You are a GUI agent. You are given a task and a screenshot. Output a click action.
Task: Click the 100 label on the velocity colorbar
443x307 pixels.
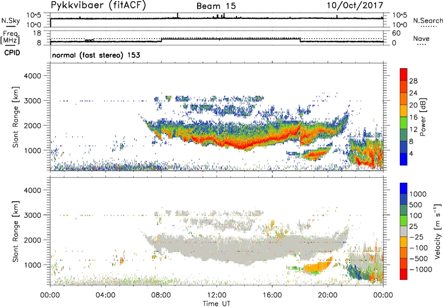pyautogui.click(x=415, y=216)
